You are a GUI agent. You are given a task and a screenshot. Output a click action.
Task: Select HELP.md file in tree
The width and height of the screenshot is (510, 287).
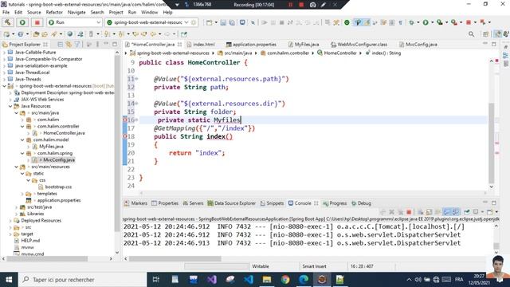pos(30,241)
